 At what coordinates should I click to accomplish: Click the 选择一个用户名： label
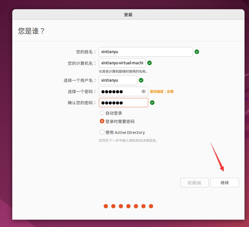pyautogui.click(x=80, y=81)
